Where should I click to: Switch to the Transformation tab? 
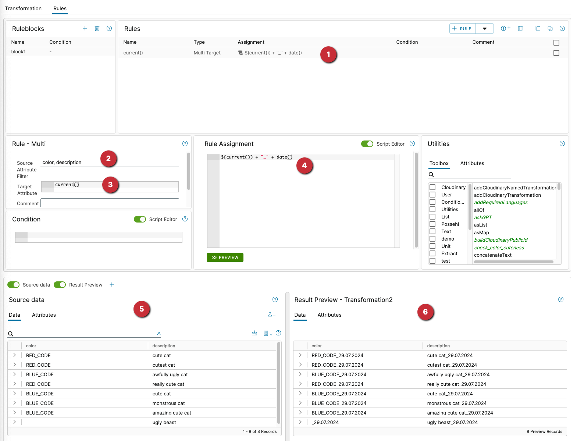23,8
